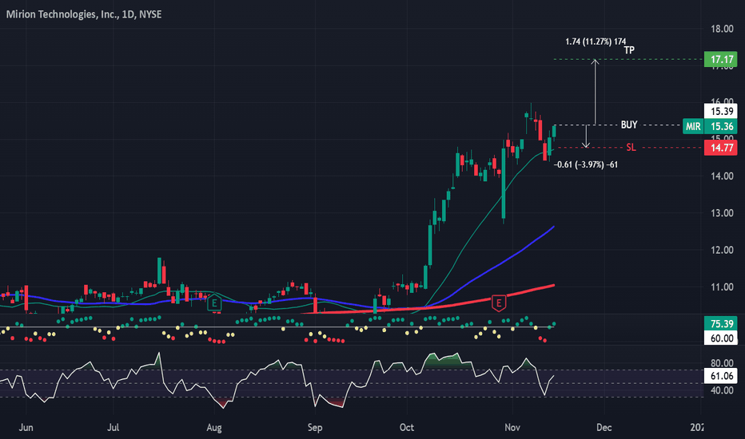Click the 13.00 price axis label
Viewport: 745px width, 439px height.
coord(722,213)
